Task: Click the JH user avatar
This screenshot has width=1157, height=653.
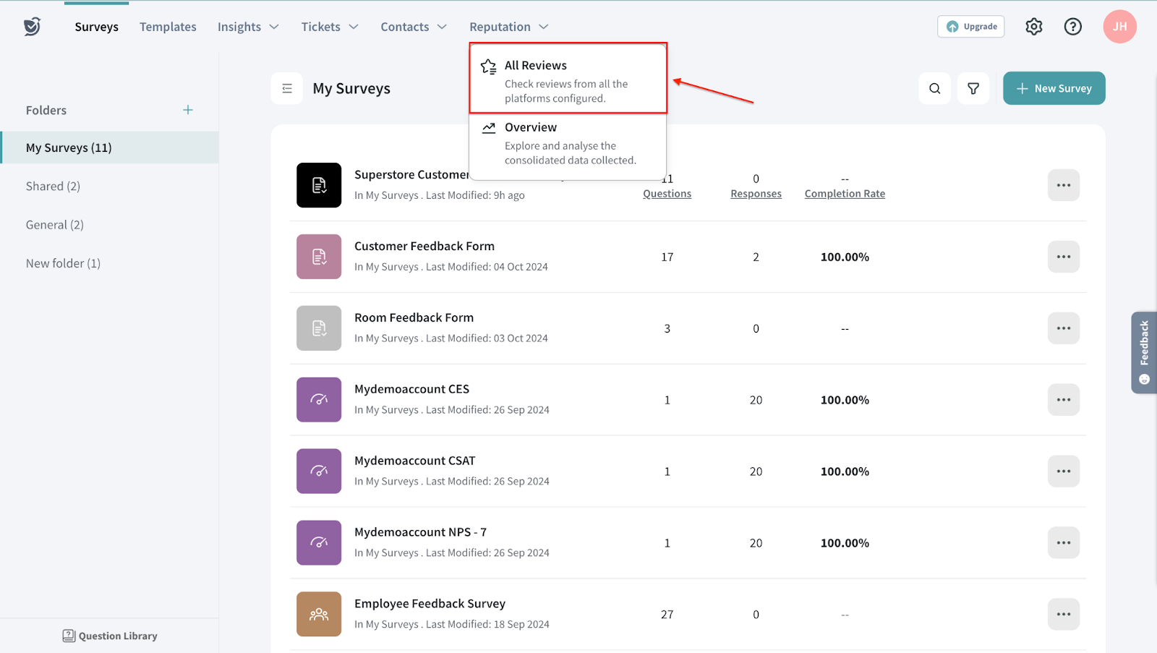Action: pyautogui.click(x=1119, y=27)
